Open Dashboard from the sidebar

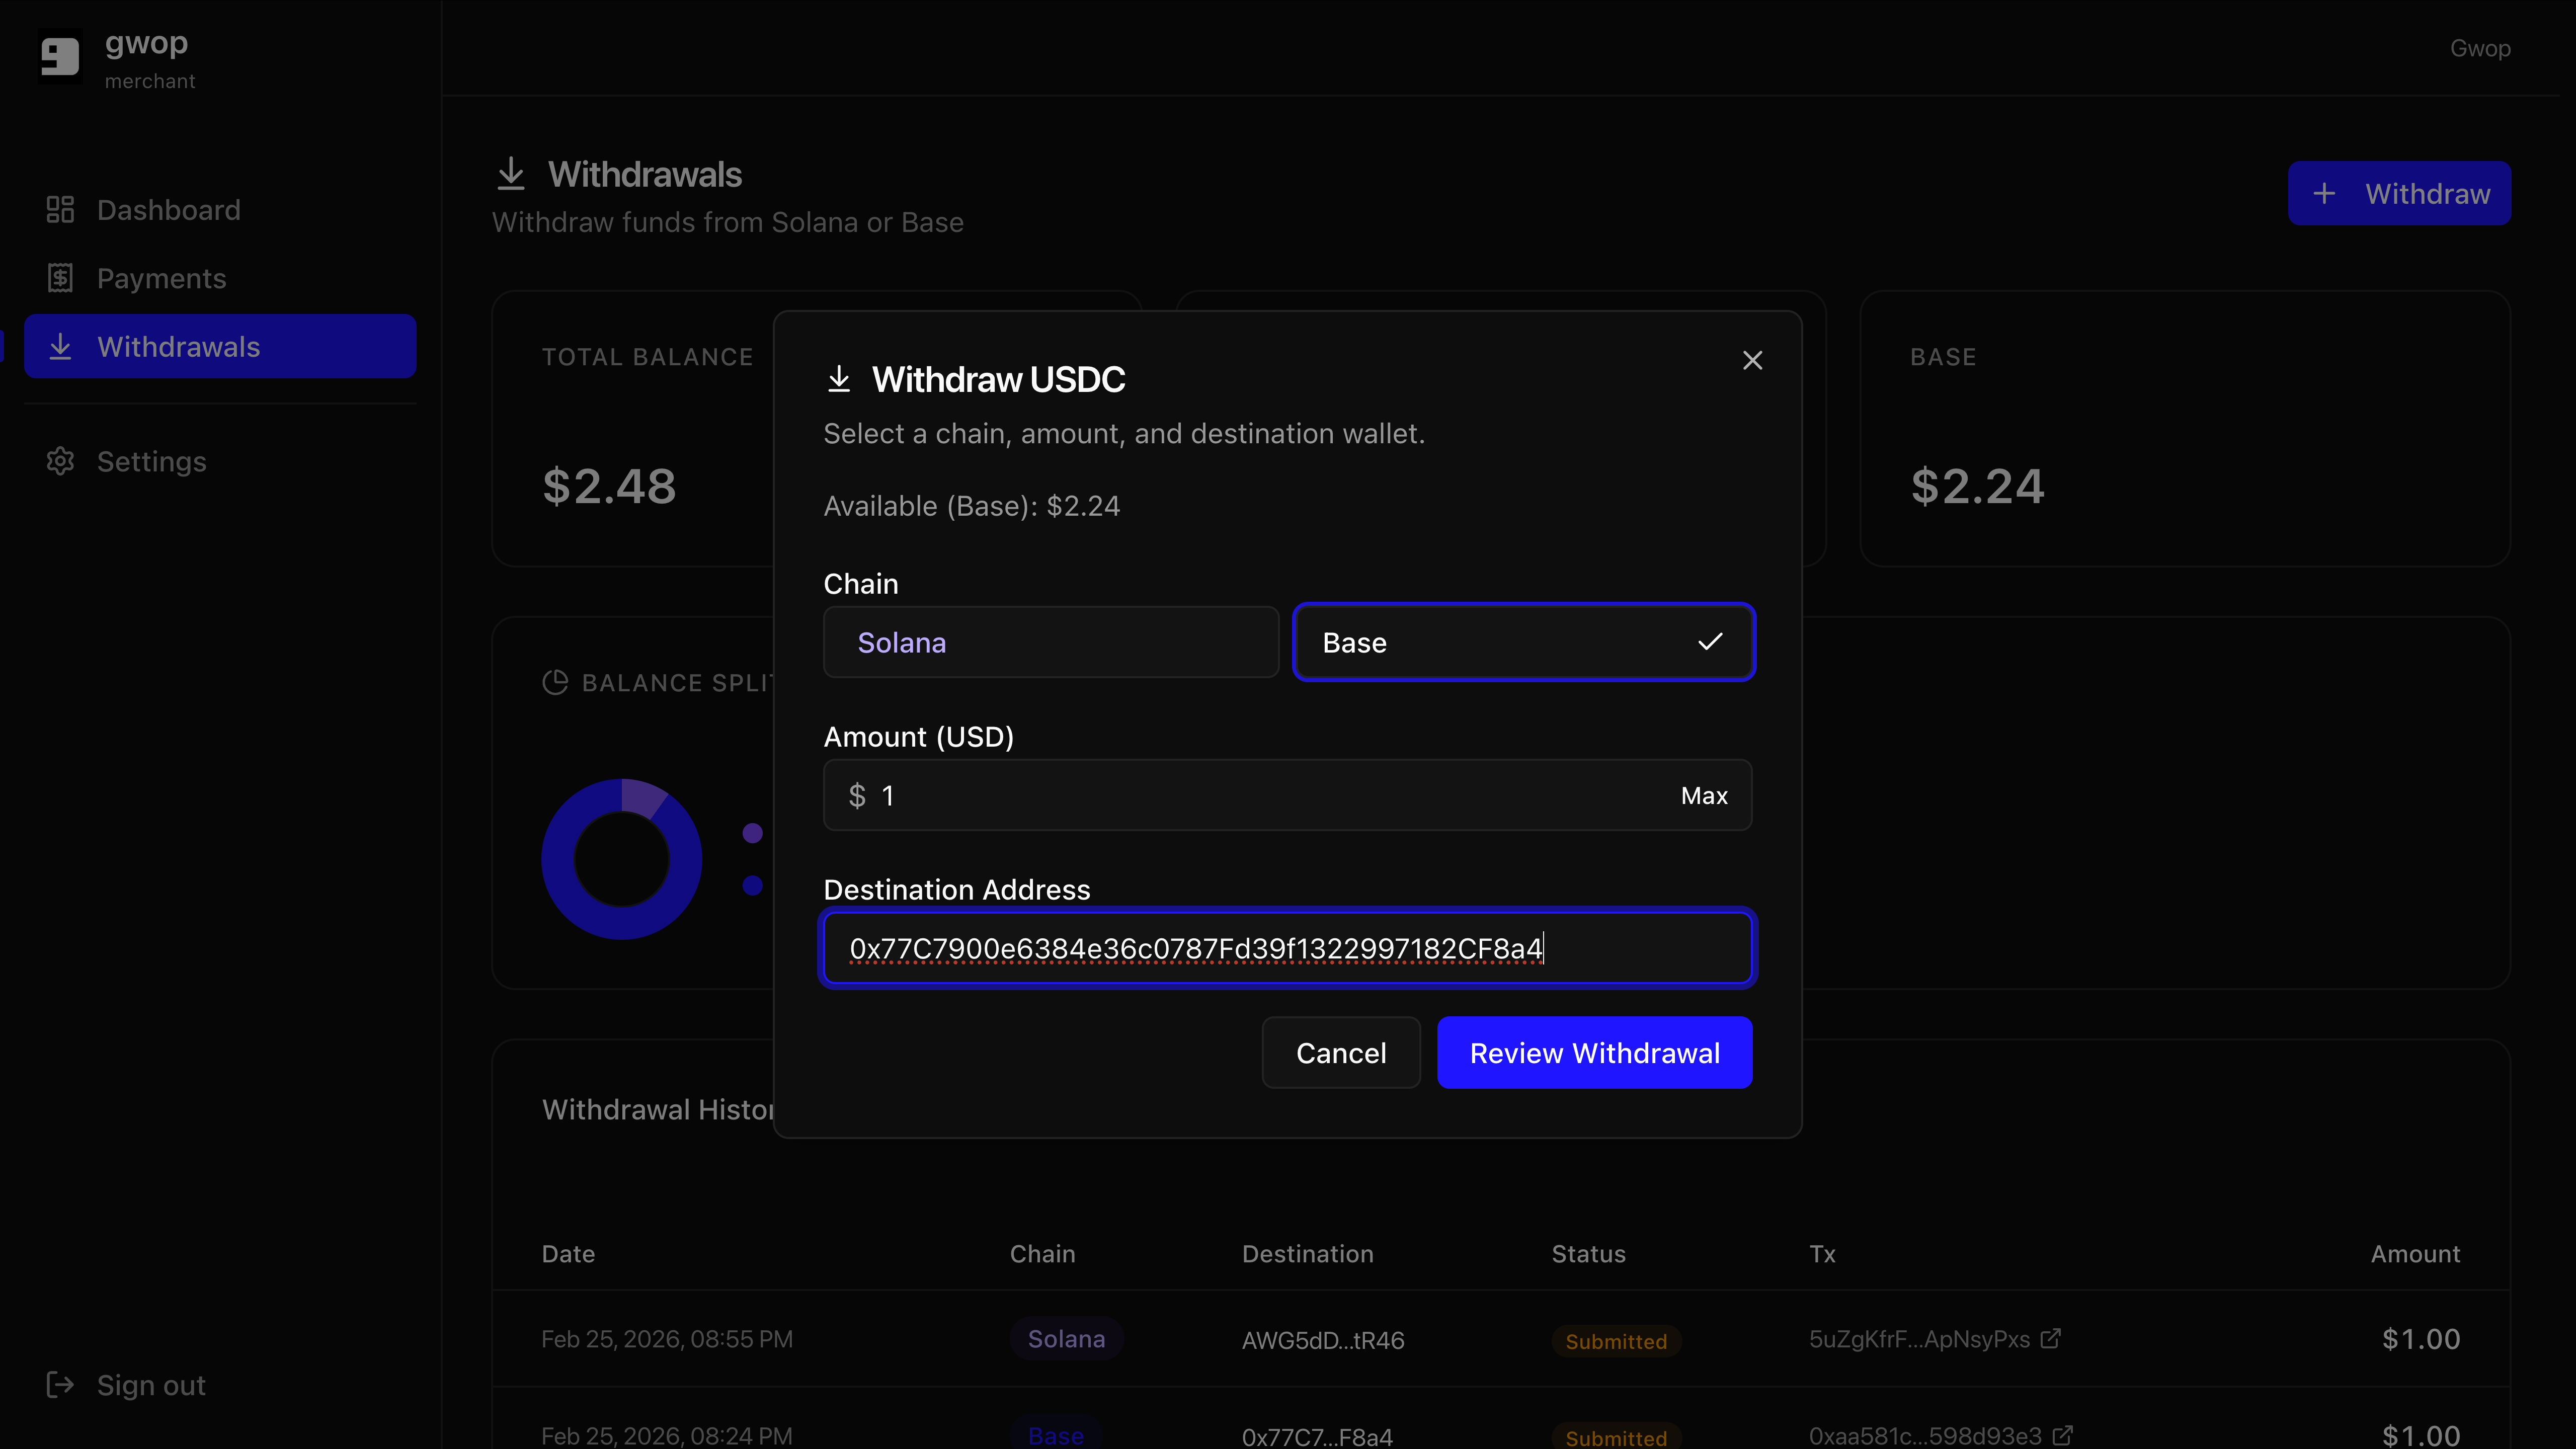[168, 210]
